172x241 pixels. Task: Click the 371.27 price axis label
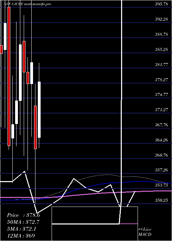(161, 110)
